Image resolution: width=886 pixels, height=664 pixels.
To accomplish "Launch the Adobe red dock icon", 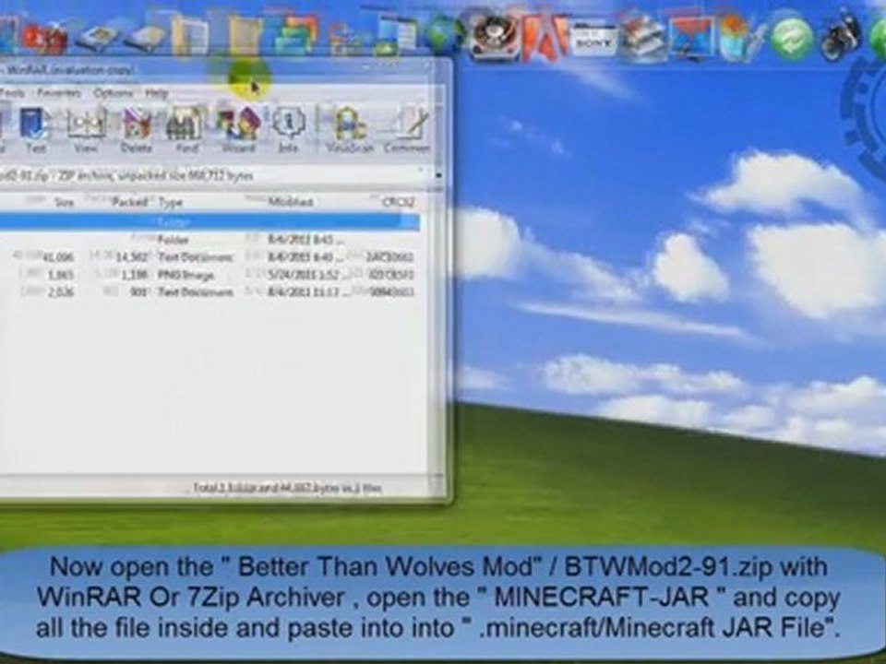I will tap(545, 37).
